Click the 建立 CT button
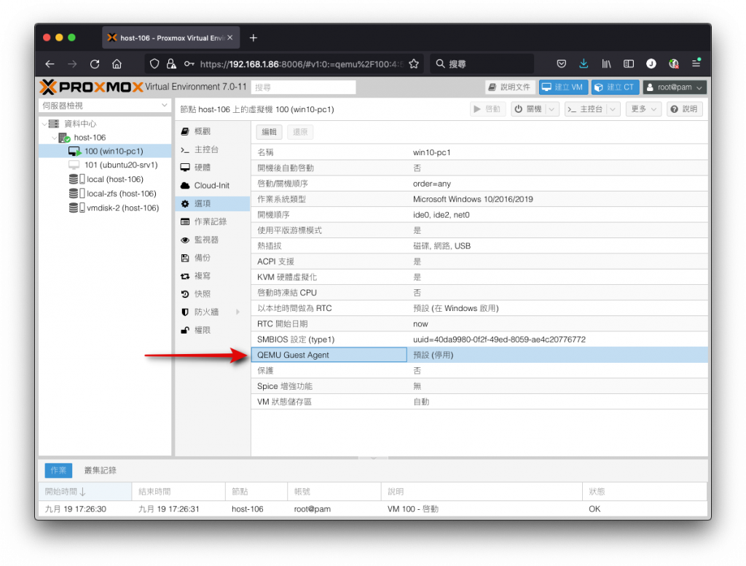Image resolution: width=746 pixels, height=566 pixels. tap(615, 87)
